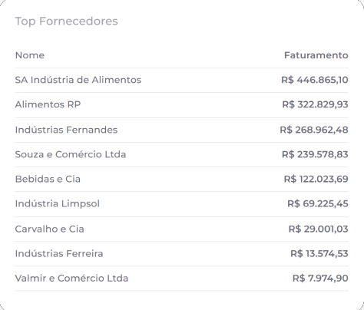The width and height of the screenshot is (364, 310).
Task: Select the R$ 69.225,45 value
Action: pyautogui.click(x=318, y=204)
